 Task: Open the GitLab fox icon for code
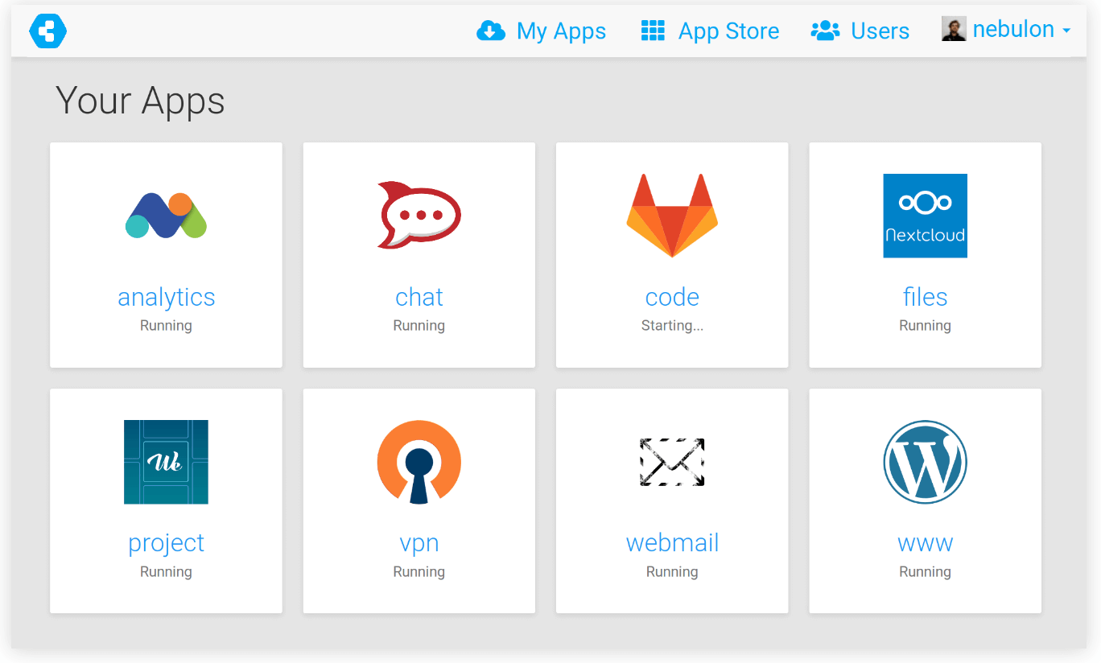[672, 215]
